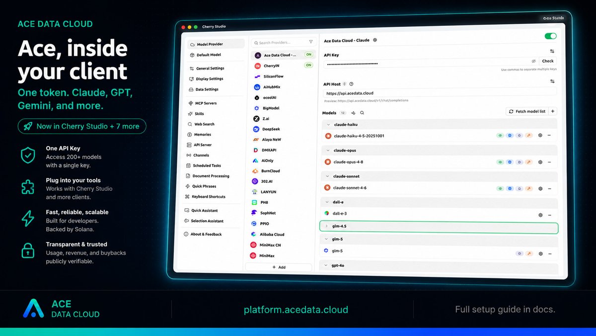
Task: Collapse the glm-5 model group
Action: [x=327, y=240]
